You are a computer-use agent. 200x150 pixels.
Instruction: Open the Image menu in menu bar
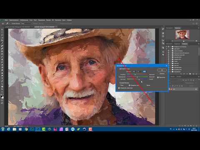tap(24, 20)
